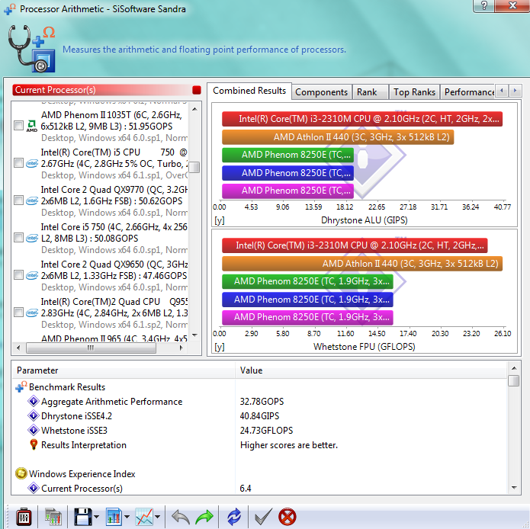The height and width of the screenshot is (529, 530).
Task: Click the help question mark button
Action: click(x=483, y=5)
